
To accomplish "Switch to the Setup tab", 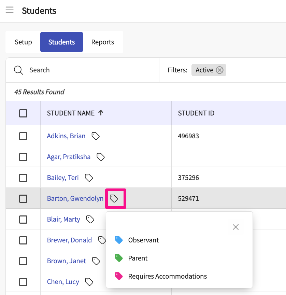I will coord(23,42).
